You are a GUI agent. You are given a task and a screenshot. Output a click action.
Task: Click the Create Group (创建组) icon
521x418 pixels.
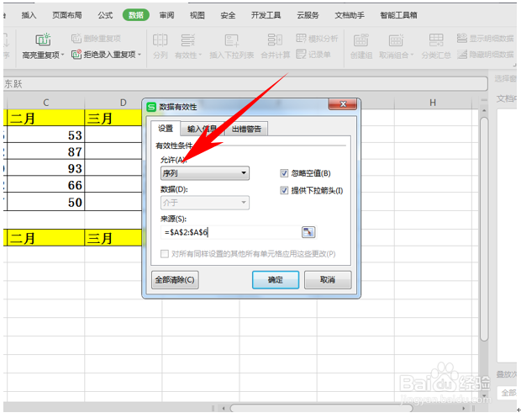360,40
